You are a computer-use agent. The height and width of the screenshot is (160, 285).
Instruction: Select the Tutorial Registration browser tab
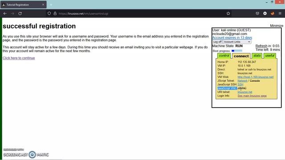24,5
